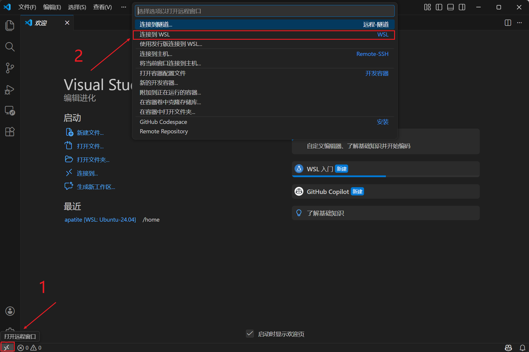
Task: Open the 文件(F) menu
Action: pos(27,7)
